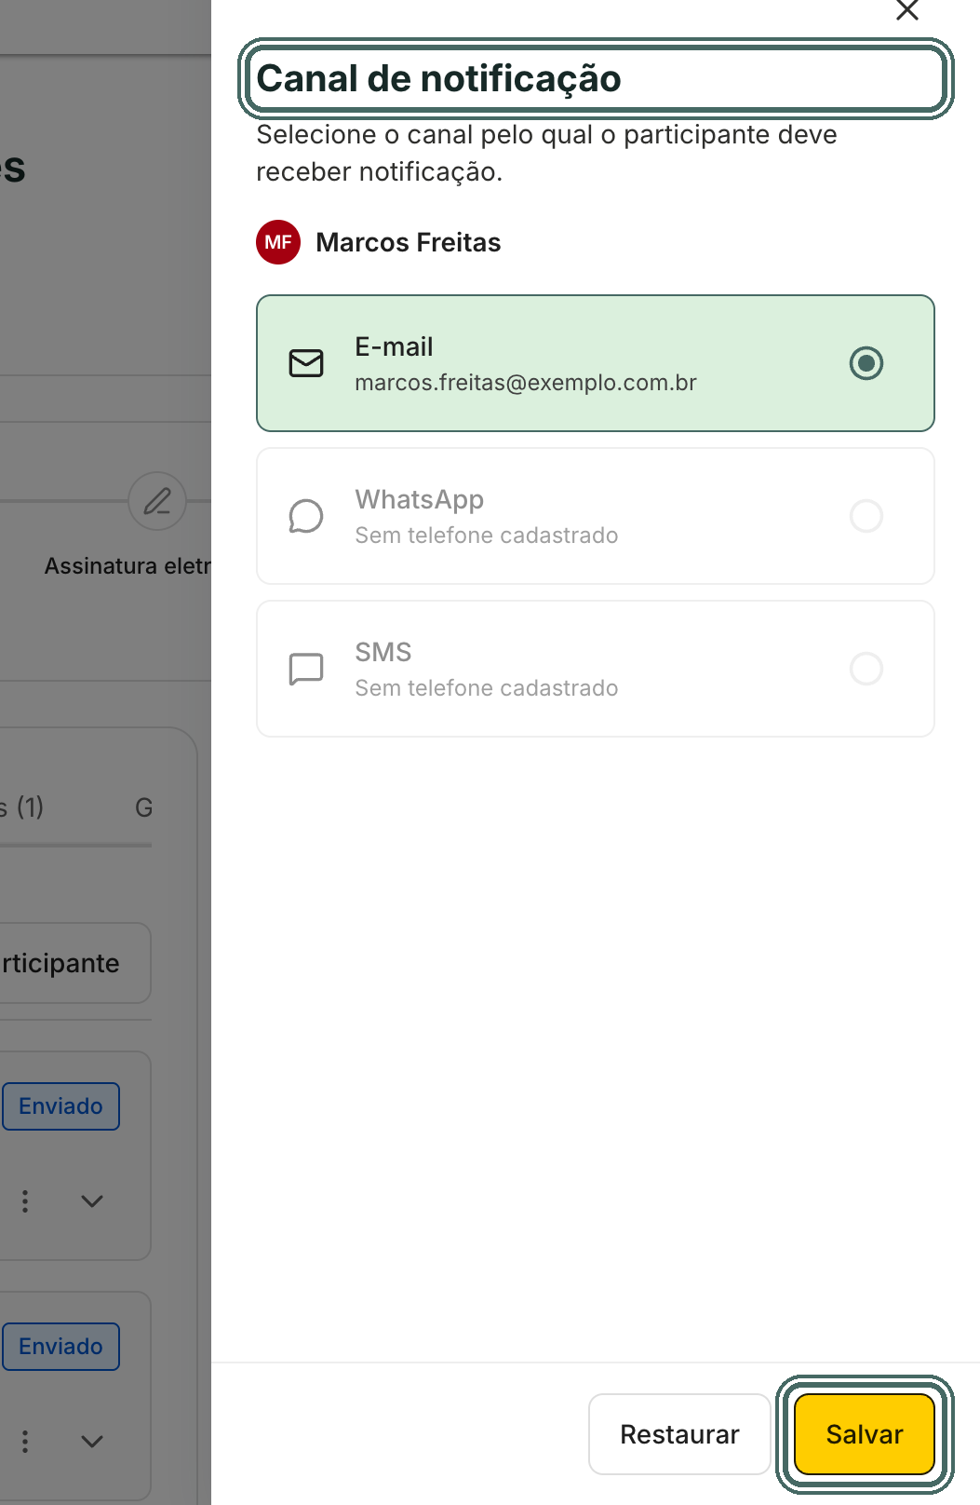Click the "SMS" option label
980x1505 pixels.
point(383,652)
